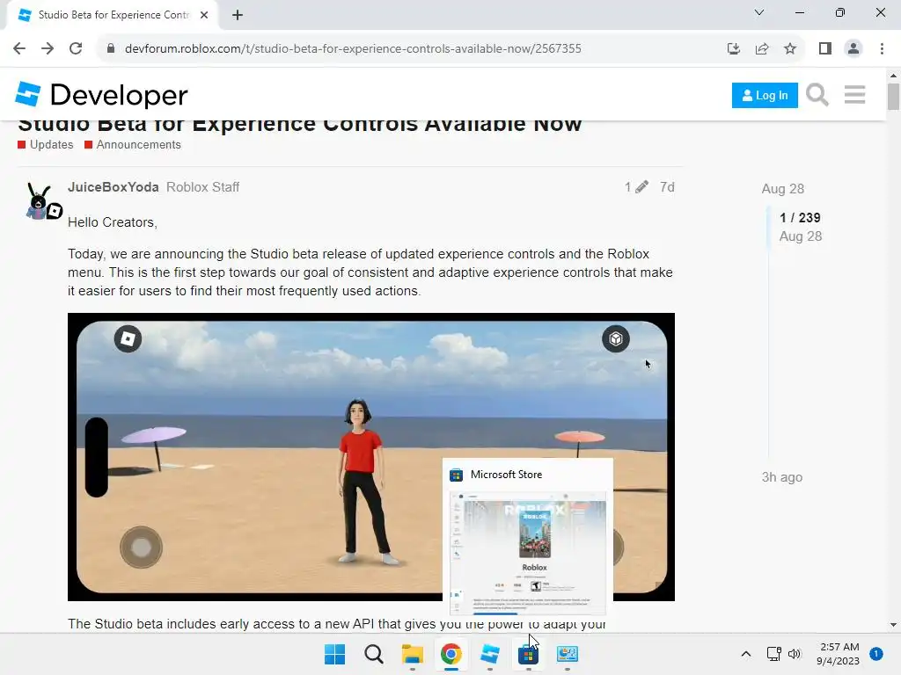Open Chrome profile avatar
Screen dimensions: 901x675
(853, 49)
